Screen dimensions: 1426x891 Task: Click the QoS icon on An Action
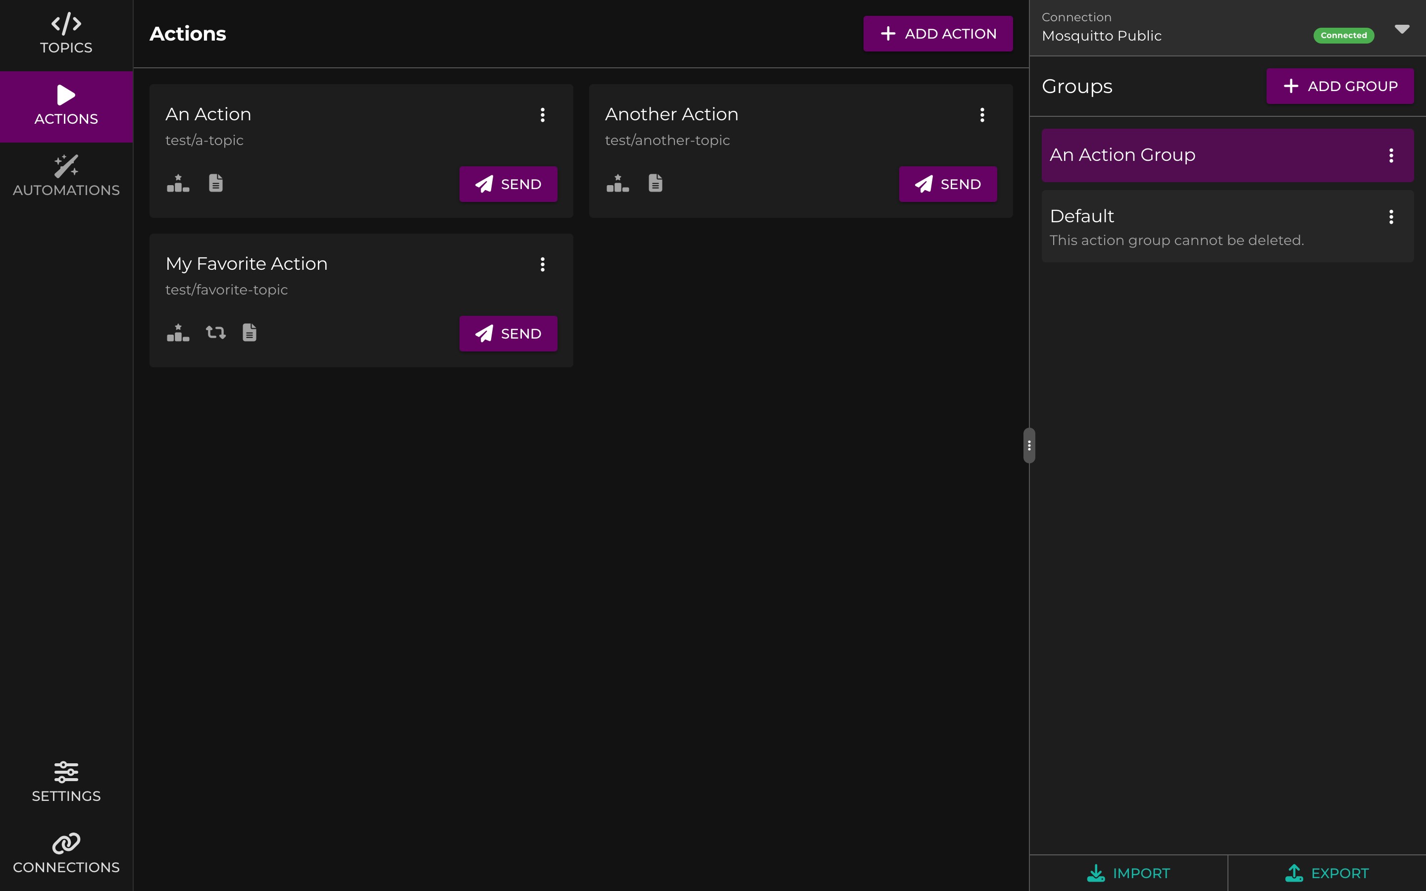[178, 183]
